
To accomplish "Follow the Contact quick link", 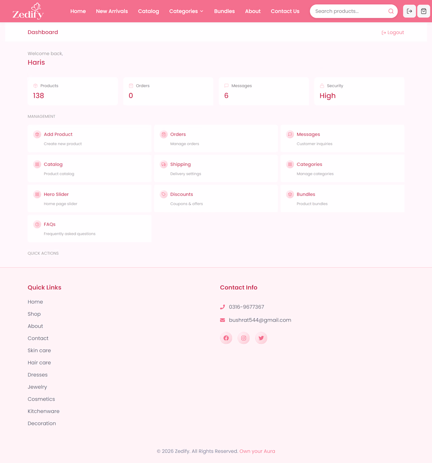I will [x=38, y=338].
